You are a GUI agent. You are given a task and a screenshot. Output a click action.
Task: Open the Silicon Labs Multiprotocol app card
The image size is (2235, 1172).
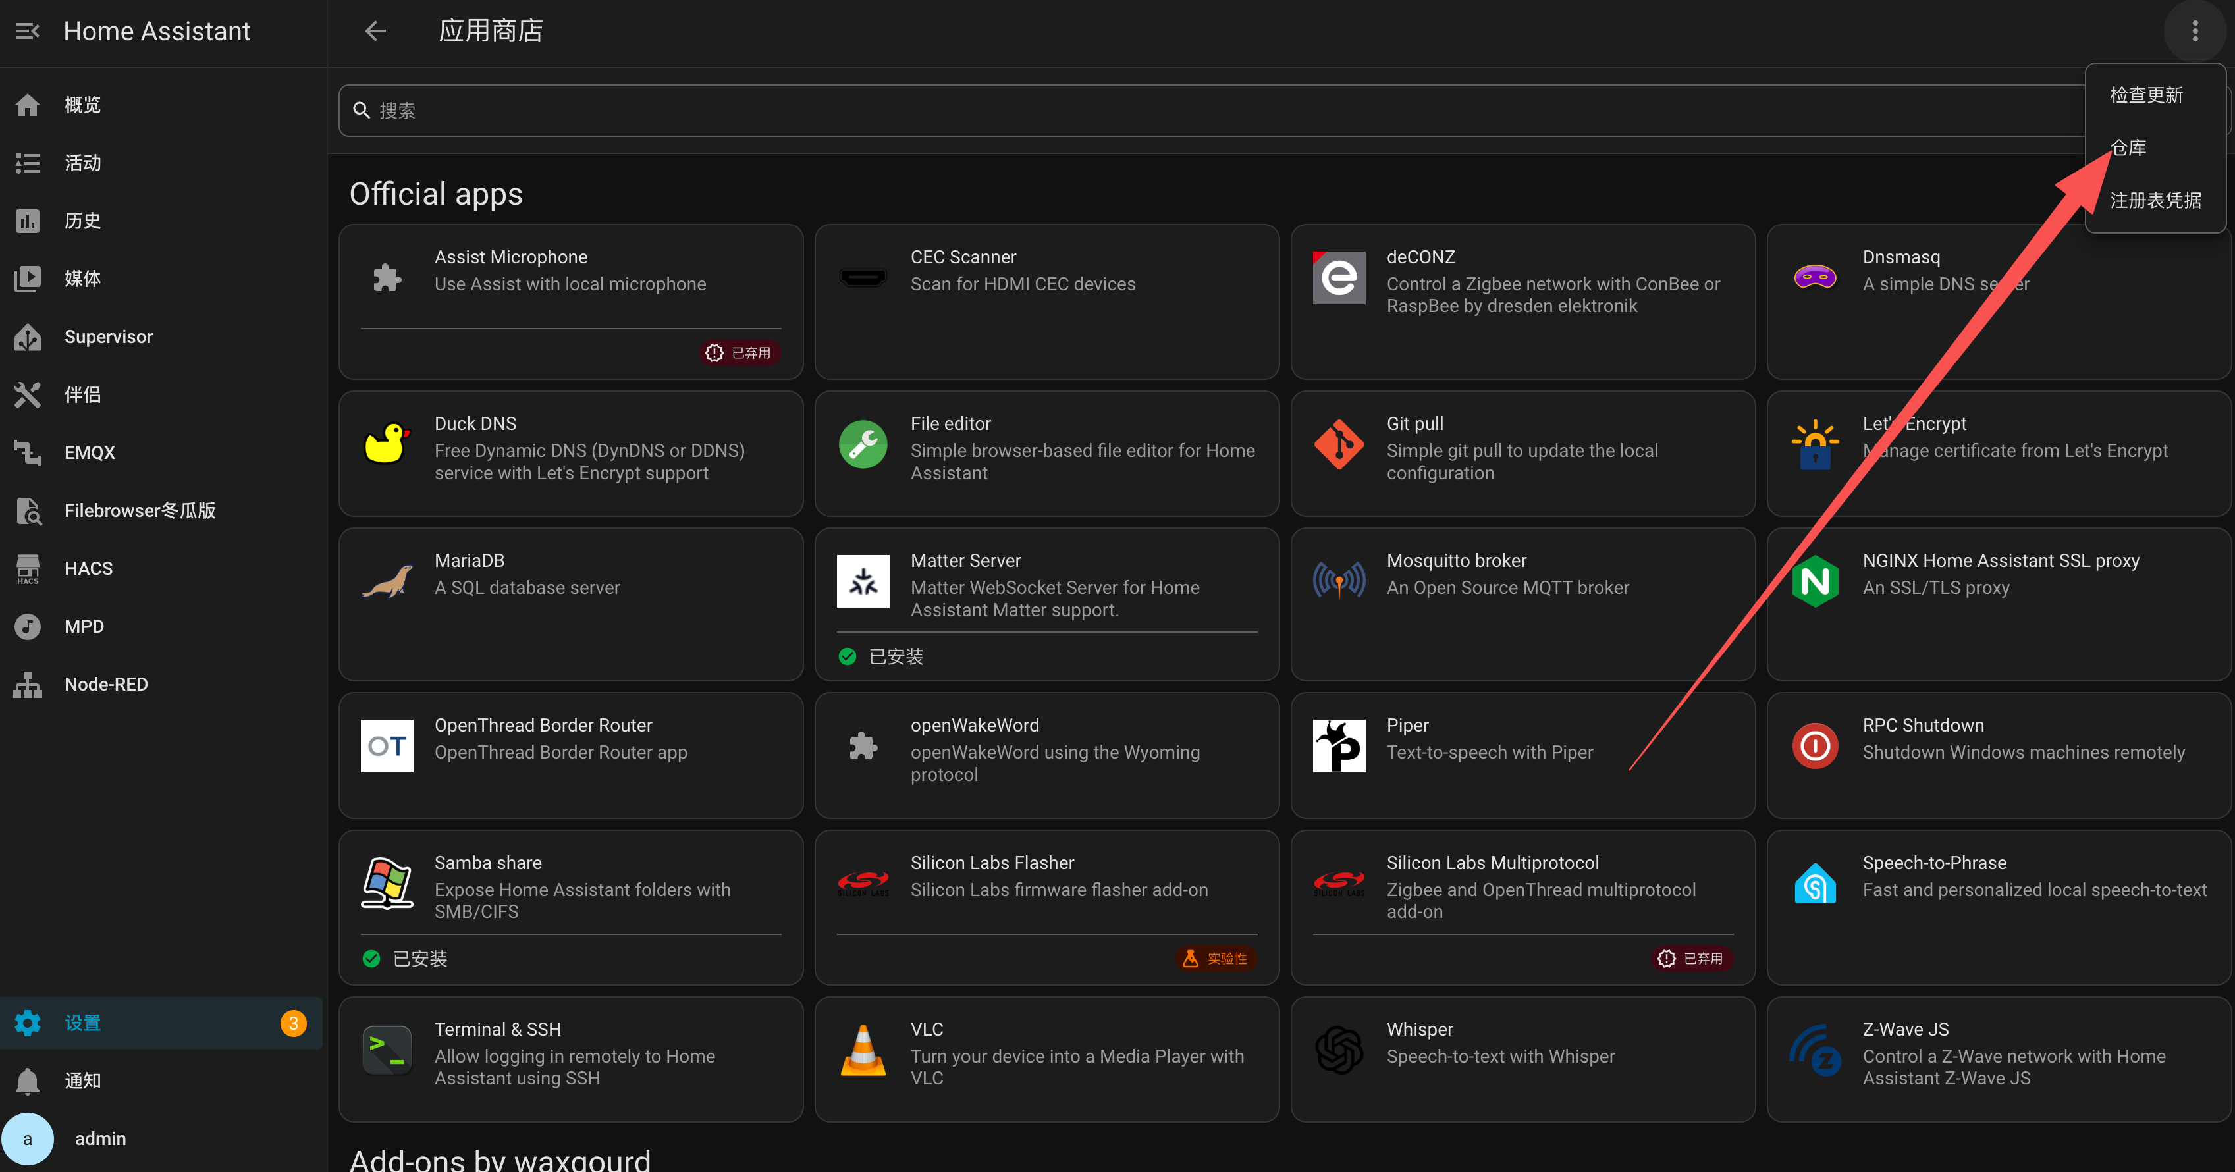[1522, 907]
